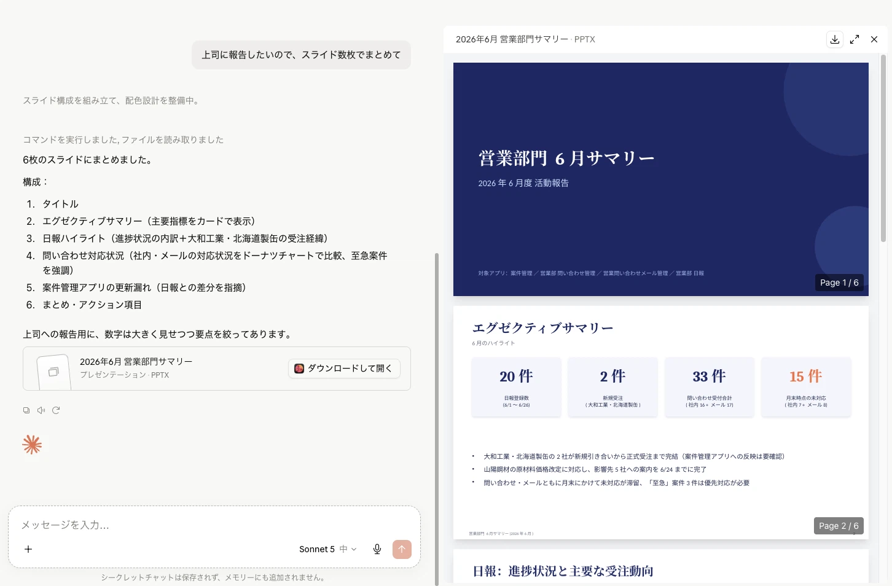Click the 2 件 新規受注 card
Screen dimensions: 892x586
pos(612,387)
